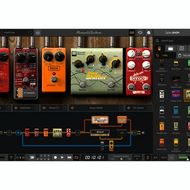Select the orange cabinet in the chain
190x190 pixels.
[122, 120]
